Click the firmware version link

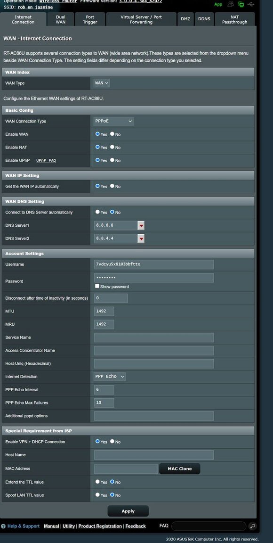tap(140, 1)
